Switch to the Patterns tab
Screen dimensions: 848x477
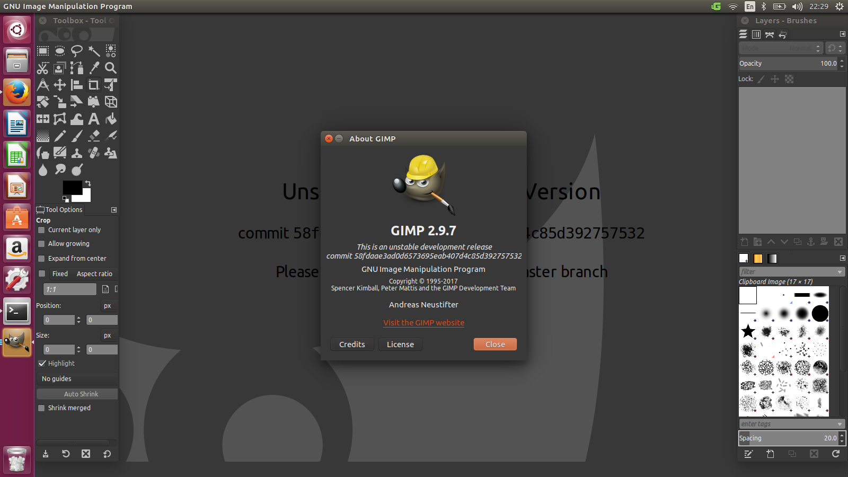click(758, 259)
